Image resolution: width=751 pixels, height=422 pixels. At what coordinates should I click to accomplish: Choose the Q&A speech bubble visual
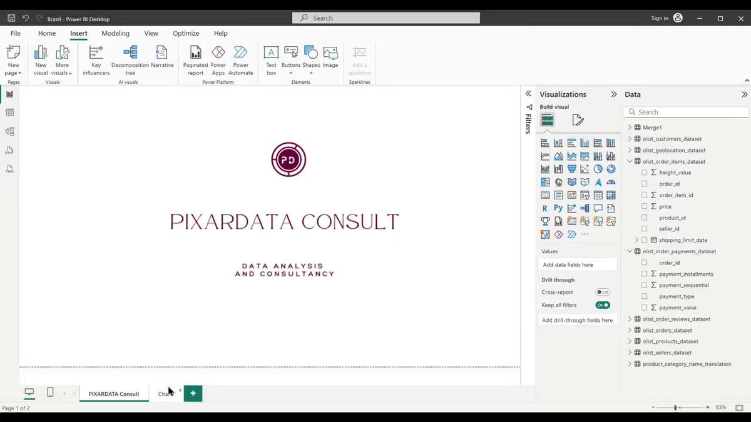click(598, 208)
